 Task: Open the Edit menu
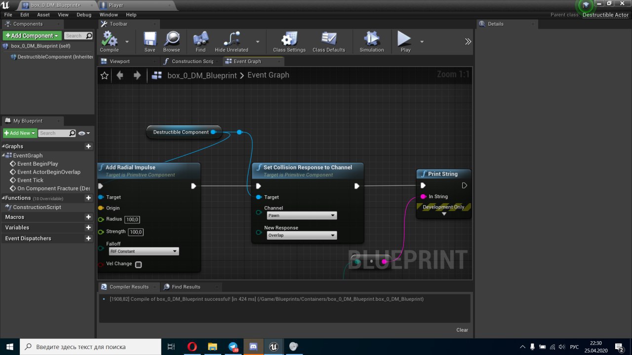(25, 15)
